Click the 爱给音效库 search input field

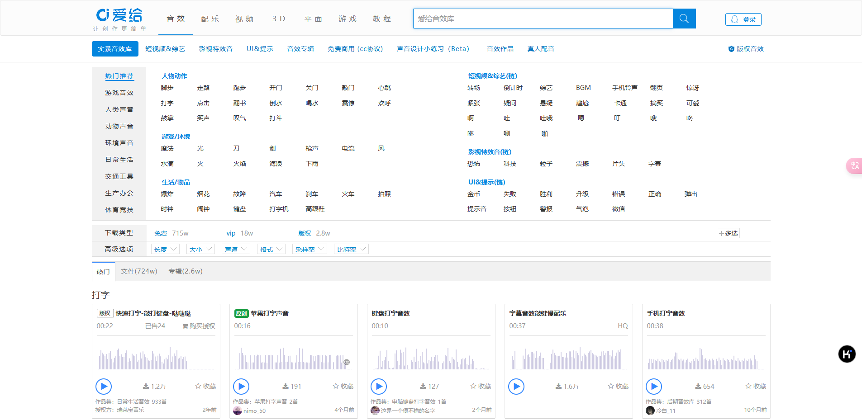[x=543, y=19]
